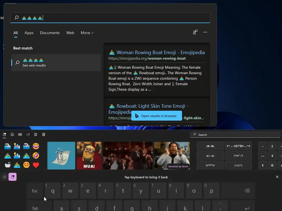Toggle the purple emoji panel button
The image size is (282, 211).
(x=13, y=177)
